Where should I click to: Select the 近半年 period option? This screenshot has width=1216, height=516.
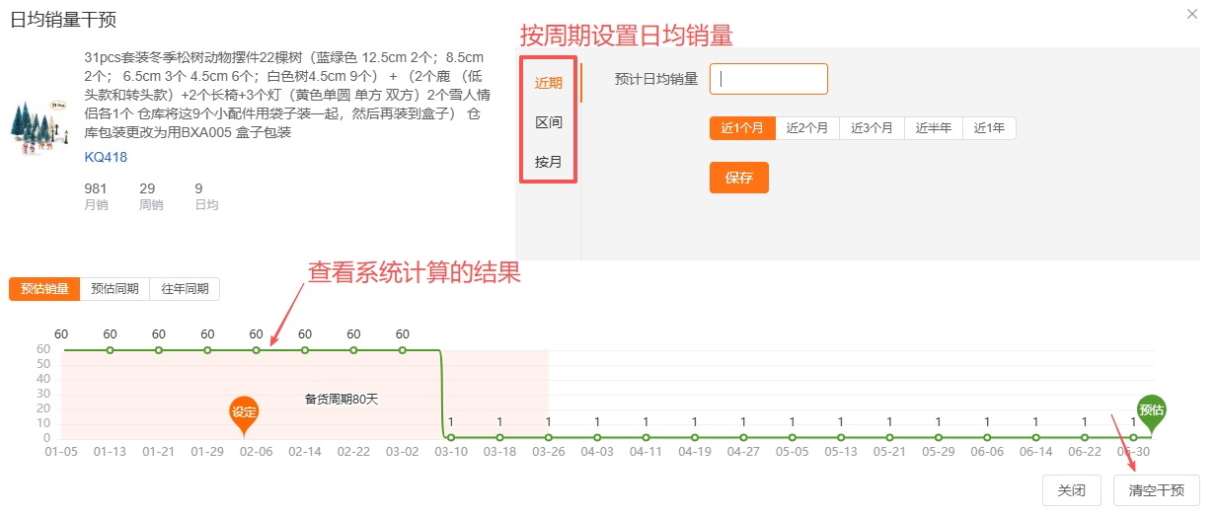coord(934,128)
